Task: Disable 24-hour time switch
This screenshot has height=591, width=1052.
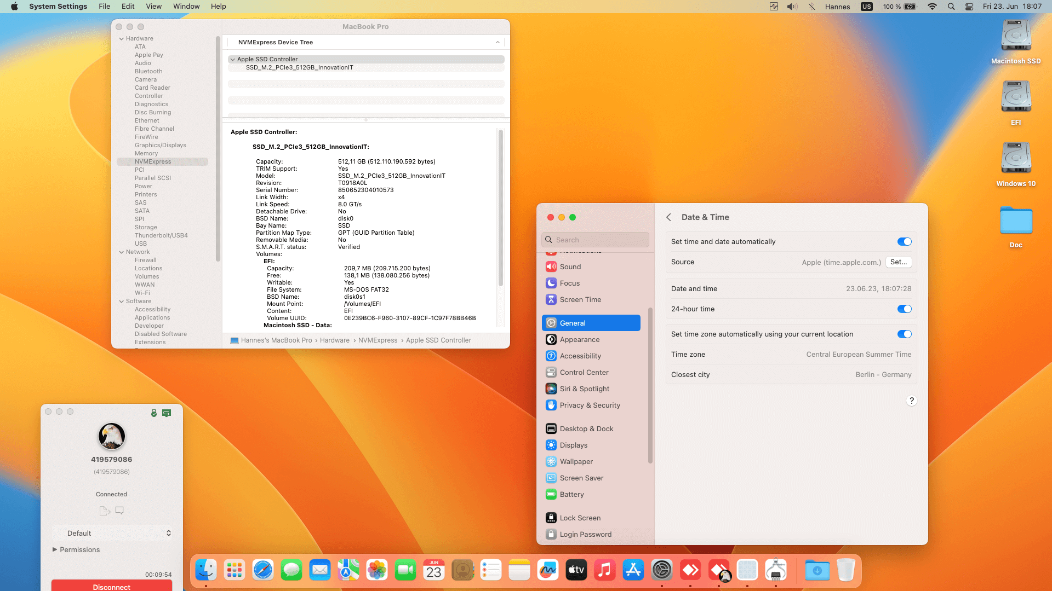Action: pos(904,309)
